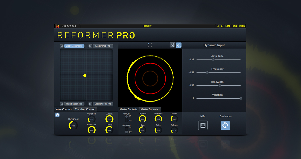The width and height of the screenshot is (301, 159).
Task: Open the Leather Foley Pro library selector
Action: [103, 104]
